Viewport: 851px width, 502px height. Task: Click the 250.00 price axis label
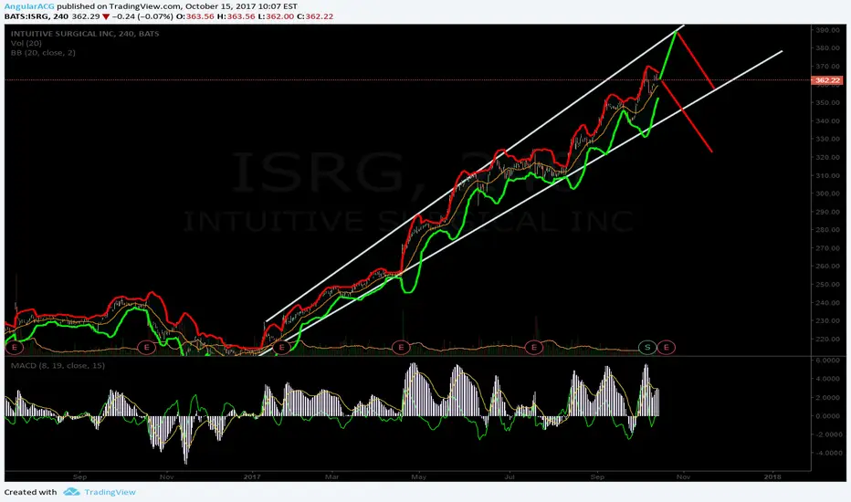[828, 285]
